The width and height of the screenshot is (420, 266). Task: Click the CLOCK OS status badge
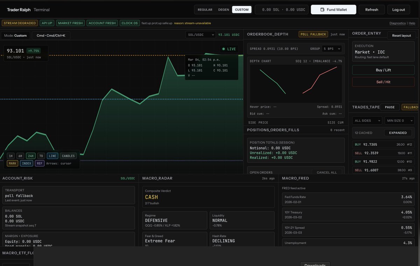pos(129,23)
